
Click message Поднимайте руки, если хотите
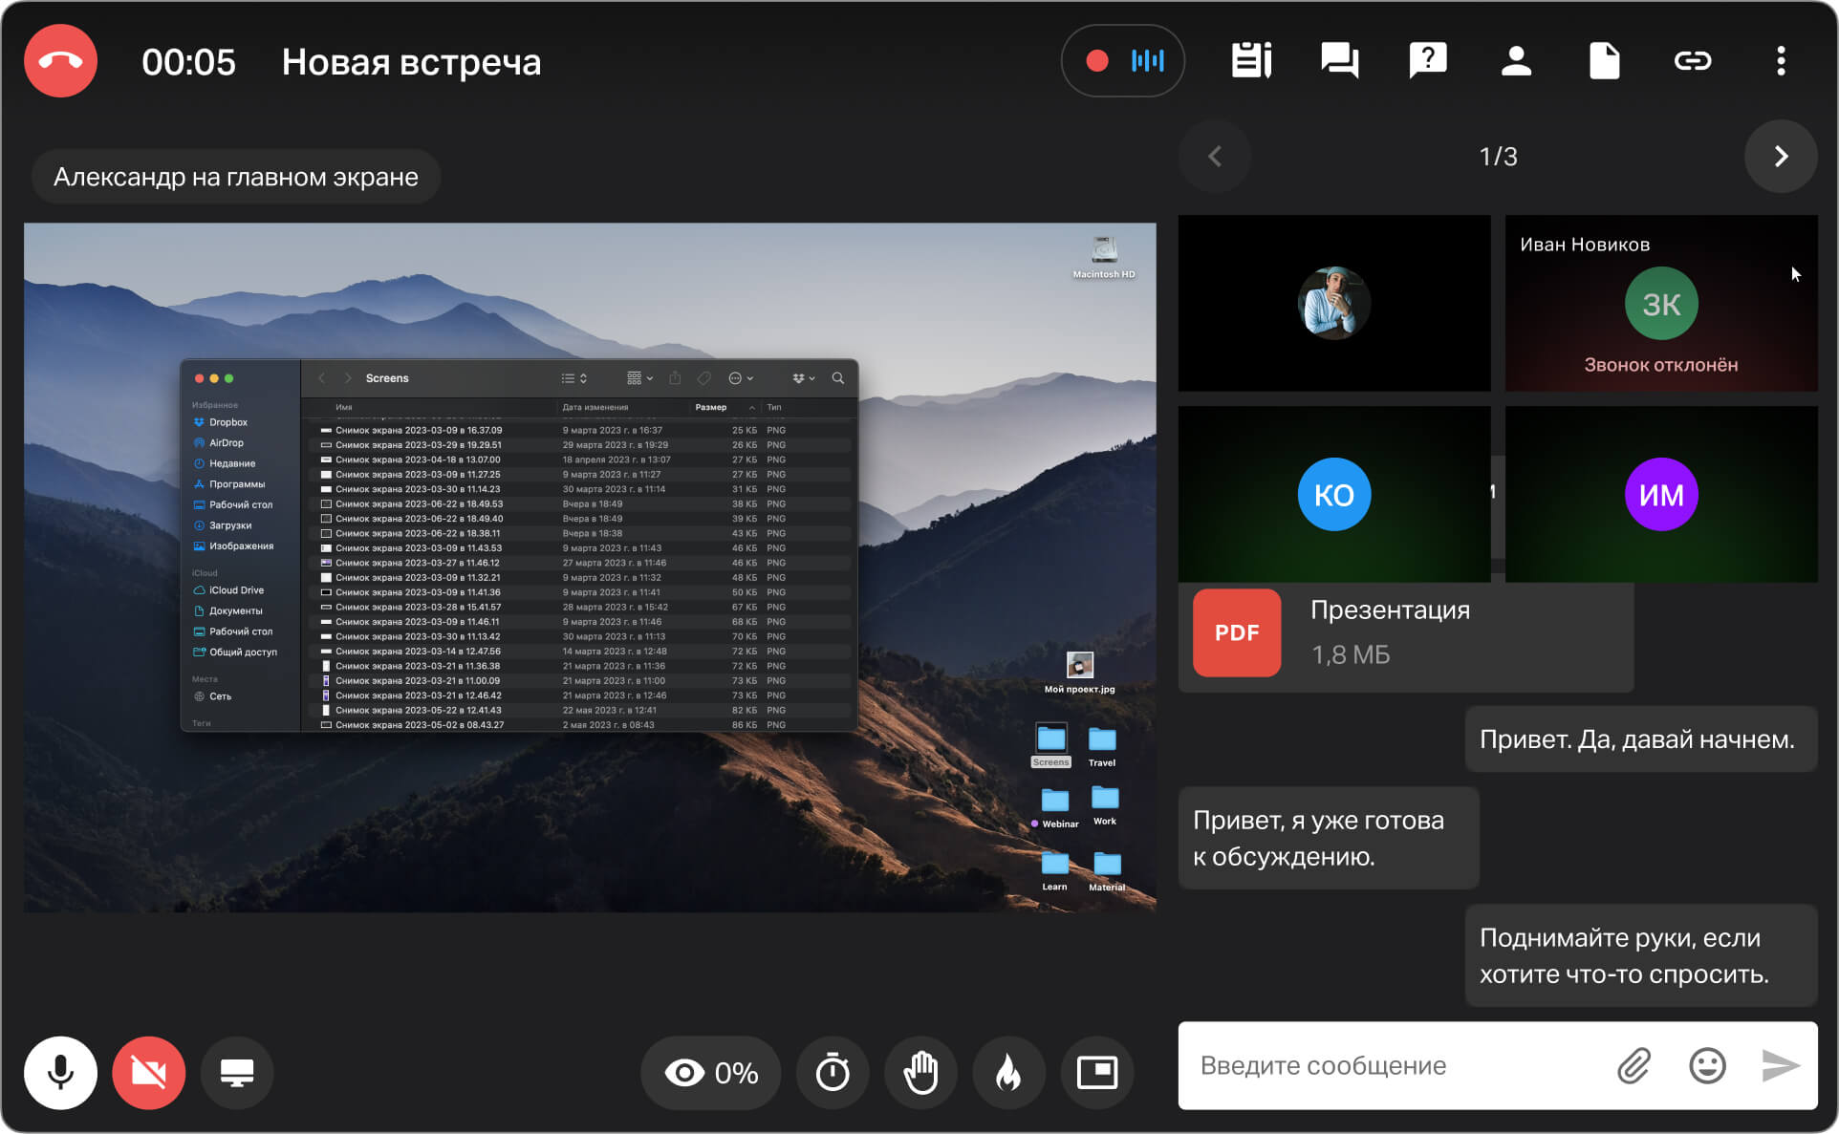[1641, 955]
